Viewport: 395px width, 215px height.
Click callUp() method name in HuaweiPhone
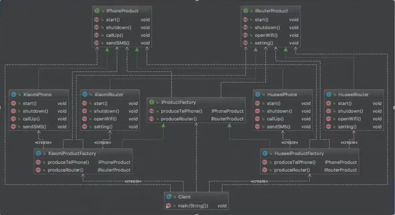point(275,119)
